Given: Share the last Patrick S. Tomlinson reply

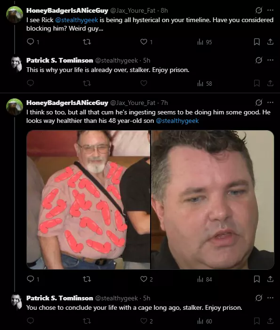Looking at the screenshot, I should 270,321.
